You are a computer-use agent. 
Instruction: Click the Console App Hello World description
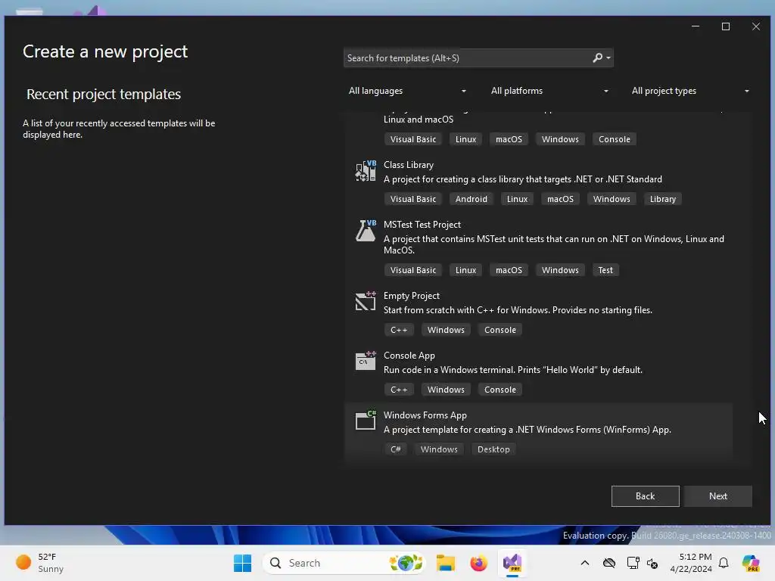(513, 370)
